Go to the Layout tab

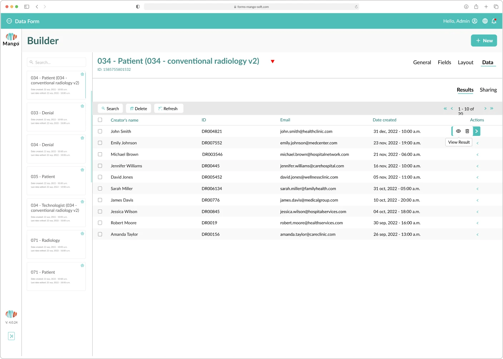point(465,62)
